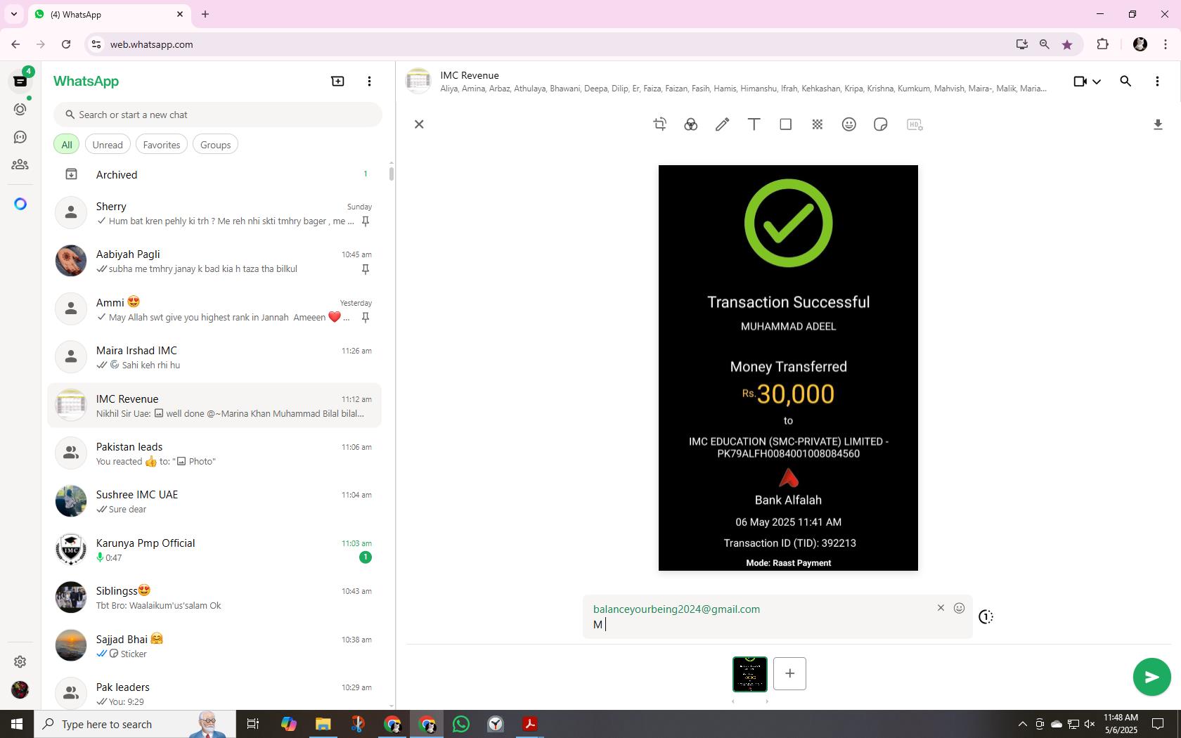The height and width of the screenshot is (738, 1181).
Task: Close the image editor
Action: pos(419,124)
